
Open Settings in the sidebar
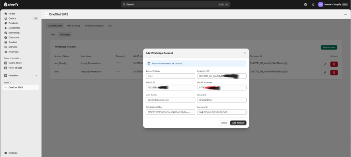(13, 153)
